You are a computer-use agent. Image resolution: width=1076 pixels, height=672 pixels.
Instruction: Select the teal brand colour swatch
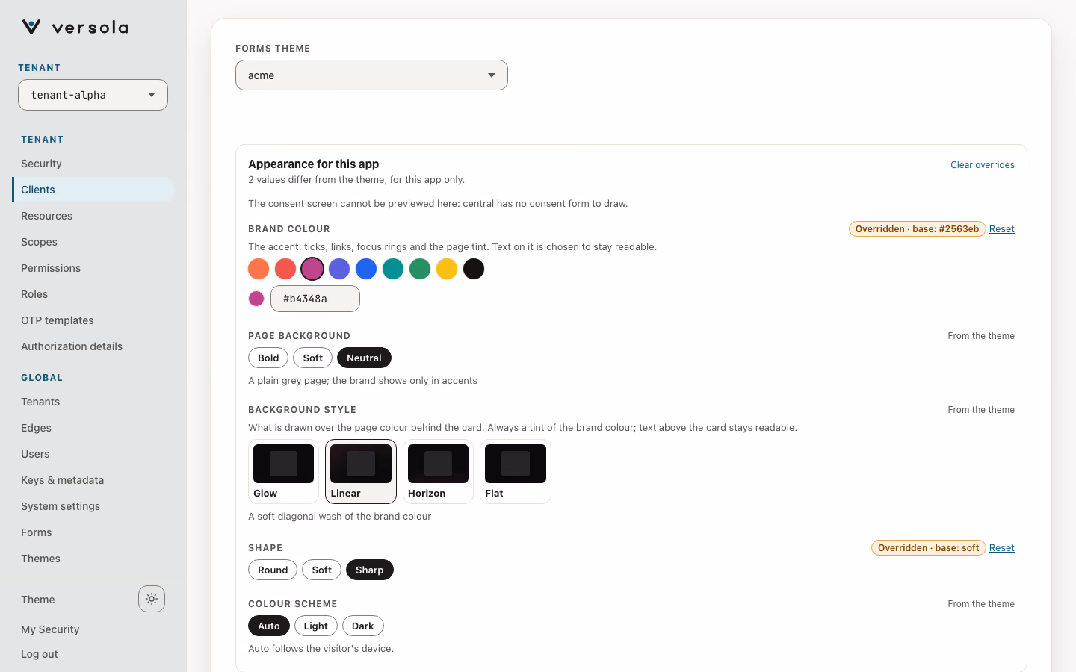click(x=393, y=269)
